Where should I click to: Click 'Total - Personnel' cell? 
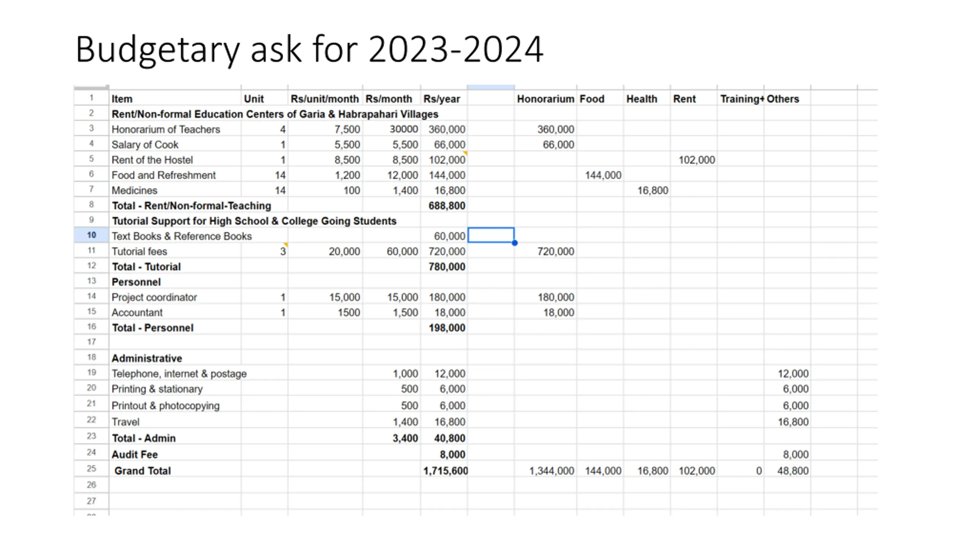175,327
